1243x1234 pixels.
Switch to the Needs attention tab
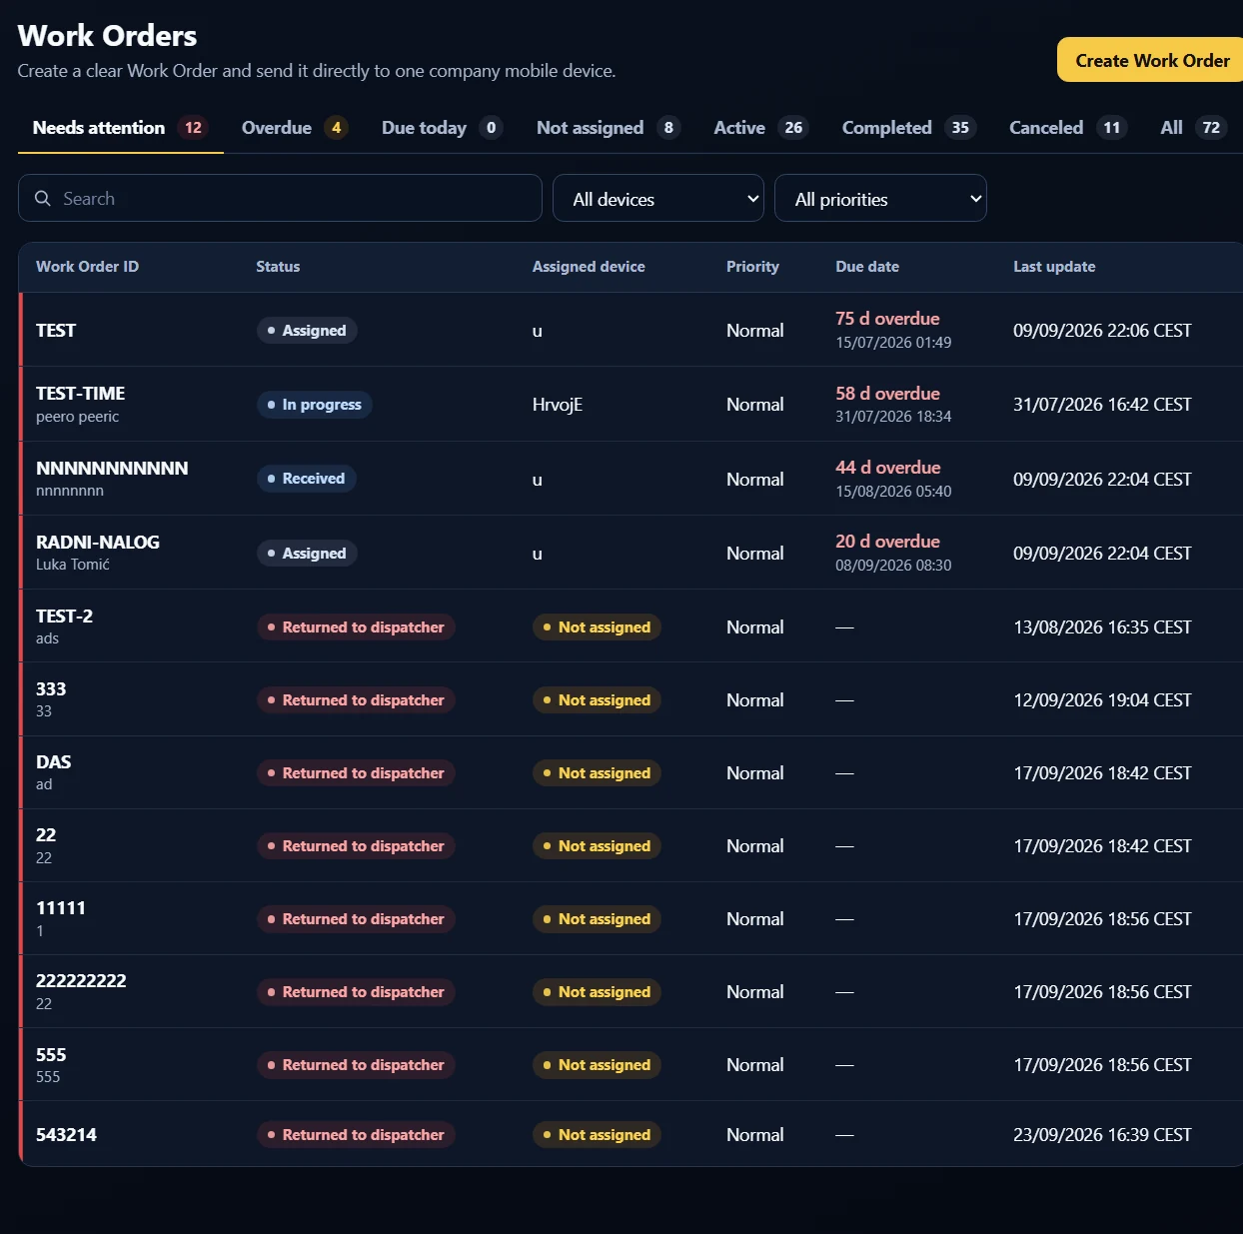(x=121, y=128)
